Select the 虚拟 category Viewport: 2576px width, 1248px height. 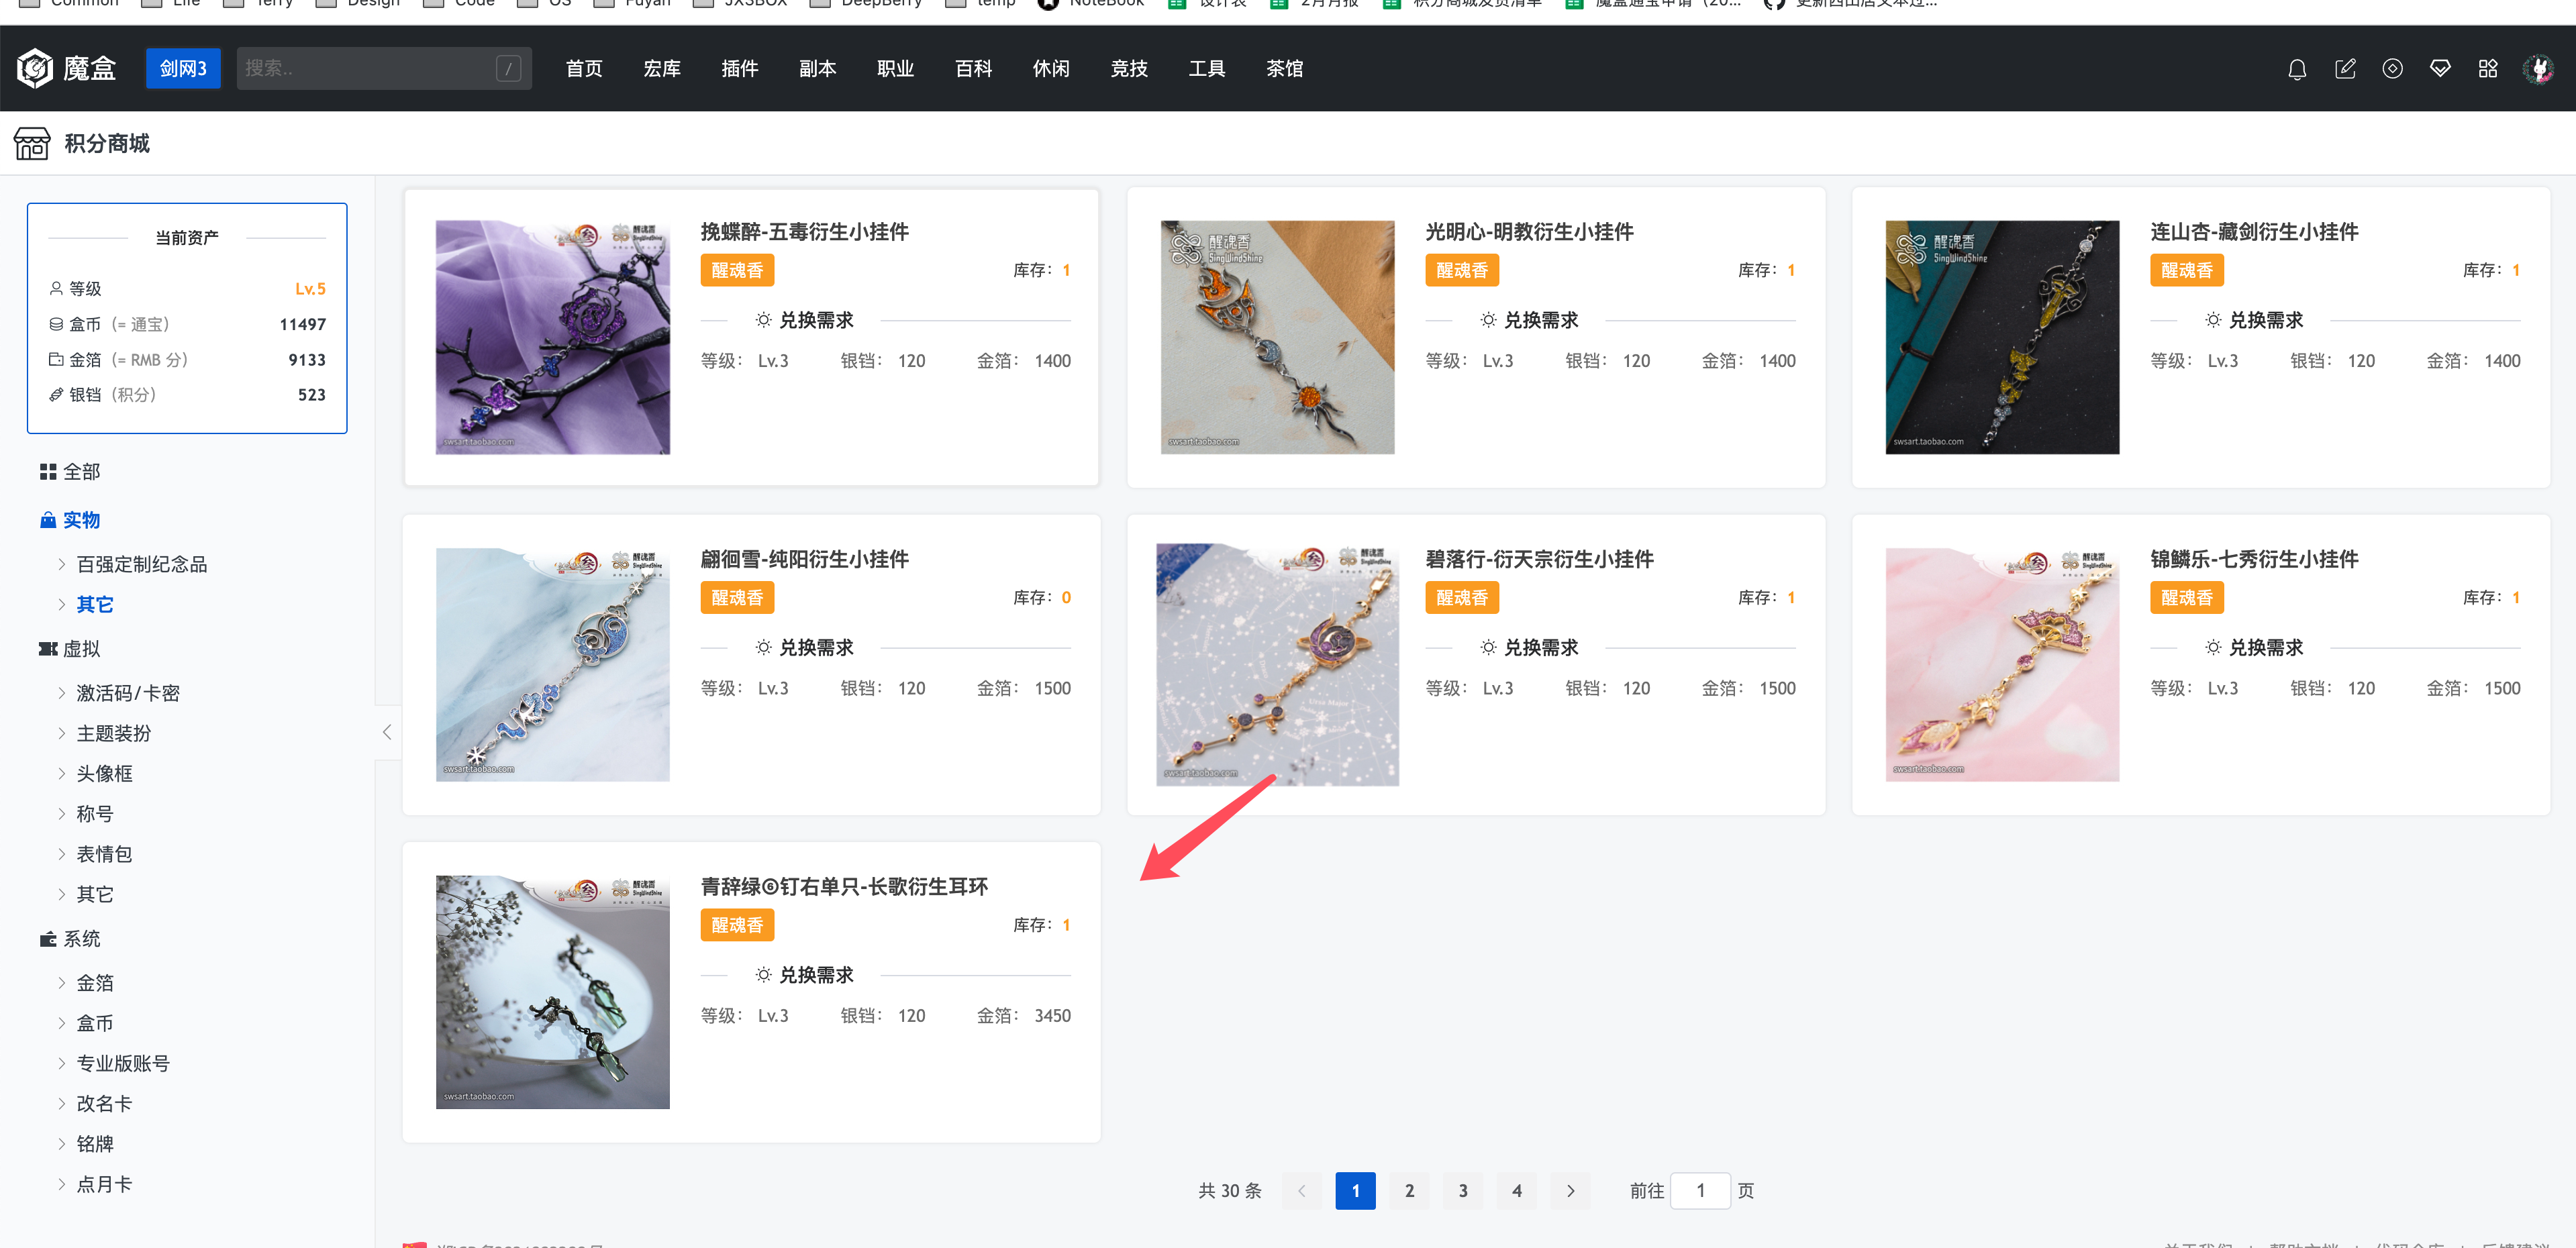click(70, 648)
